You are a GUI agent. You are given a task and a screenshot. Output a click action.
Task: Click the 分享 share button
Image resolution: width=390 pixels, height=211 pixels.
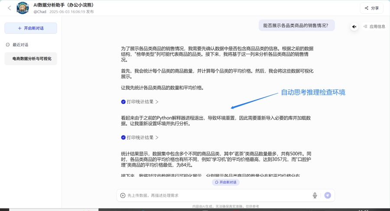coord(371,8)
